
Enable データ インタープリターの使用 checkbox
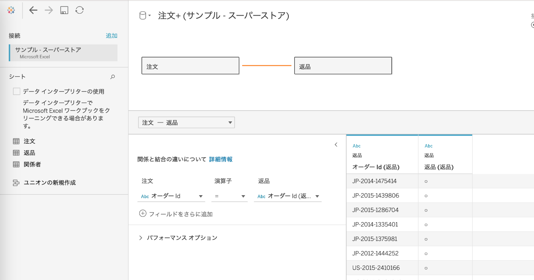[x=16, y=91]
